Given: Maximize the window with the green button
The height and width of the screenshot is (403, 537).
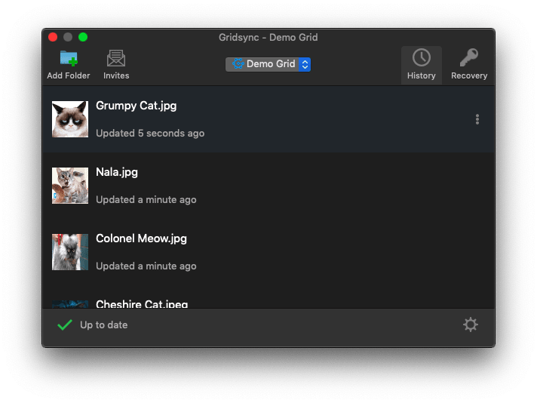Looking at the screenshot, I should pyautogui.click(x=83, y=37).
